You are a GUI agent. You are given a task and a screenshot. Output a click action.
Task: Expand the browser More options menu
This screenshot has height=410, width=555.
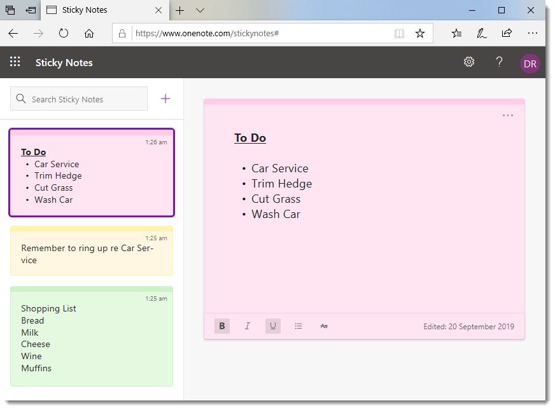(533, 32)
